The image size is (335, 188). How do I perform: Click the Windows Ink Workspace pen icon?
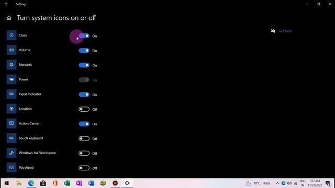coord(12,153)
